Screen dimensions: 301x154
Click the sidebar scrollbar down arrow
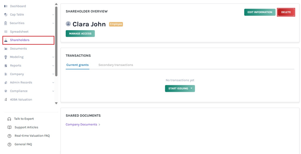point(56,103)
